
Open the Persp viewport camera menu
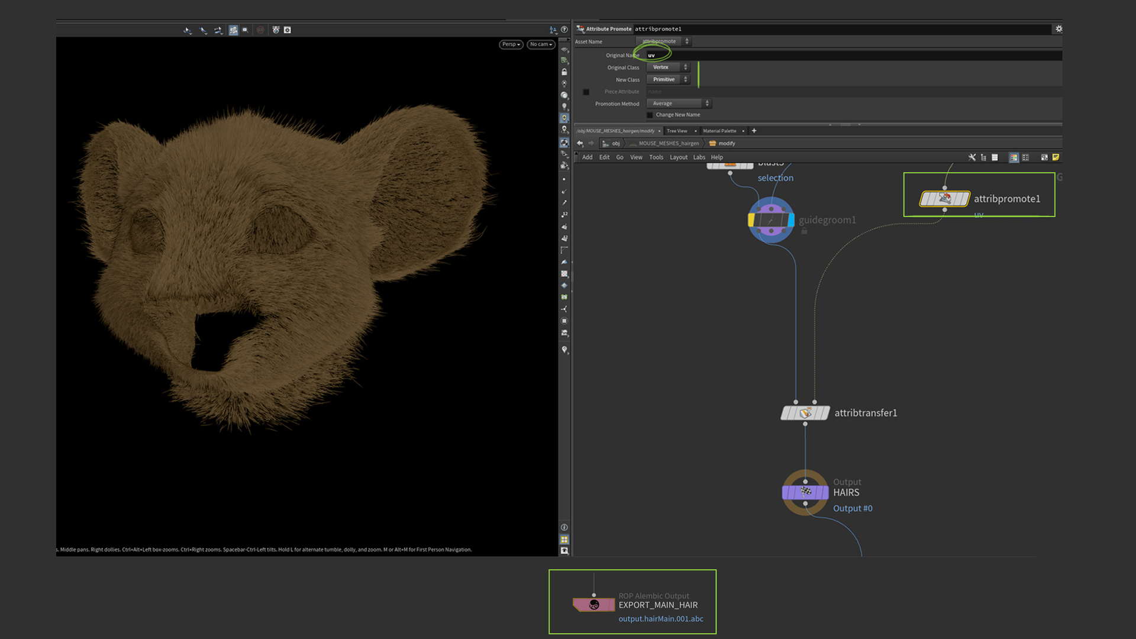click(511, 44)
